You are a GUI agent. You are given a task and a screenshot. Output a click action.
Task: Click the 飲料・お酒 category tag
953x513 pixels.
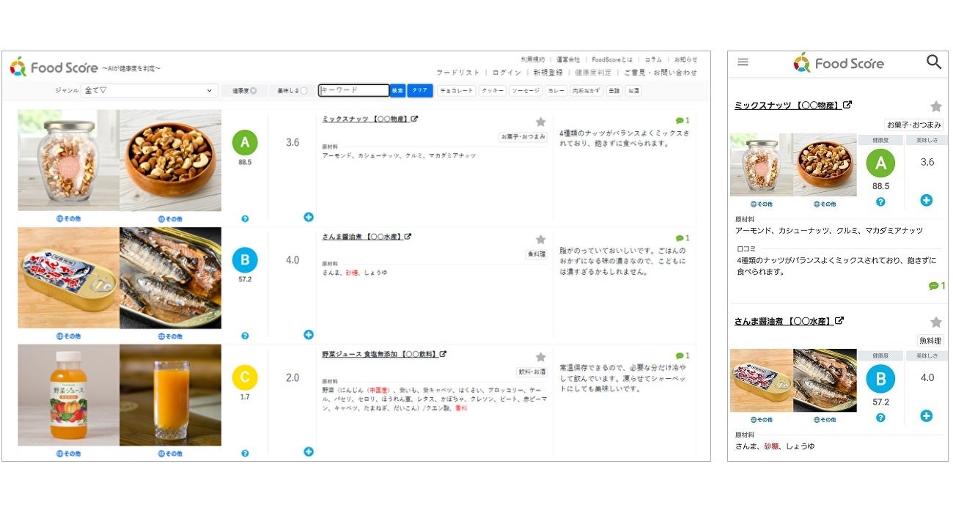point(531,372)
